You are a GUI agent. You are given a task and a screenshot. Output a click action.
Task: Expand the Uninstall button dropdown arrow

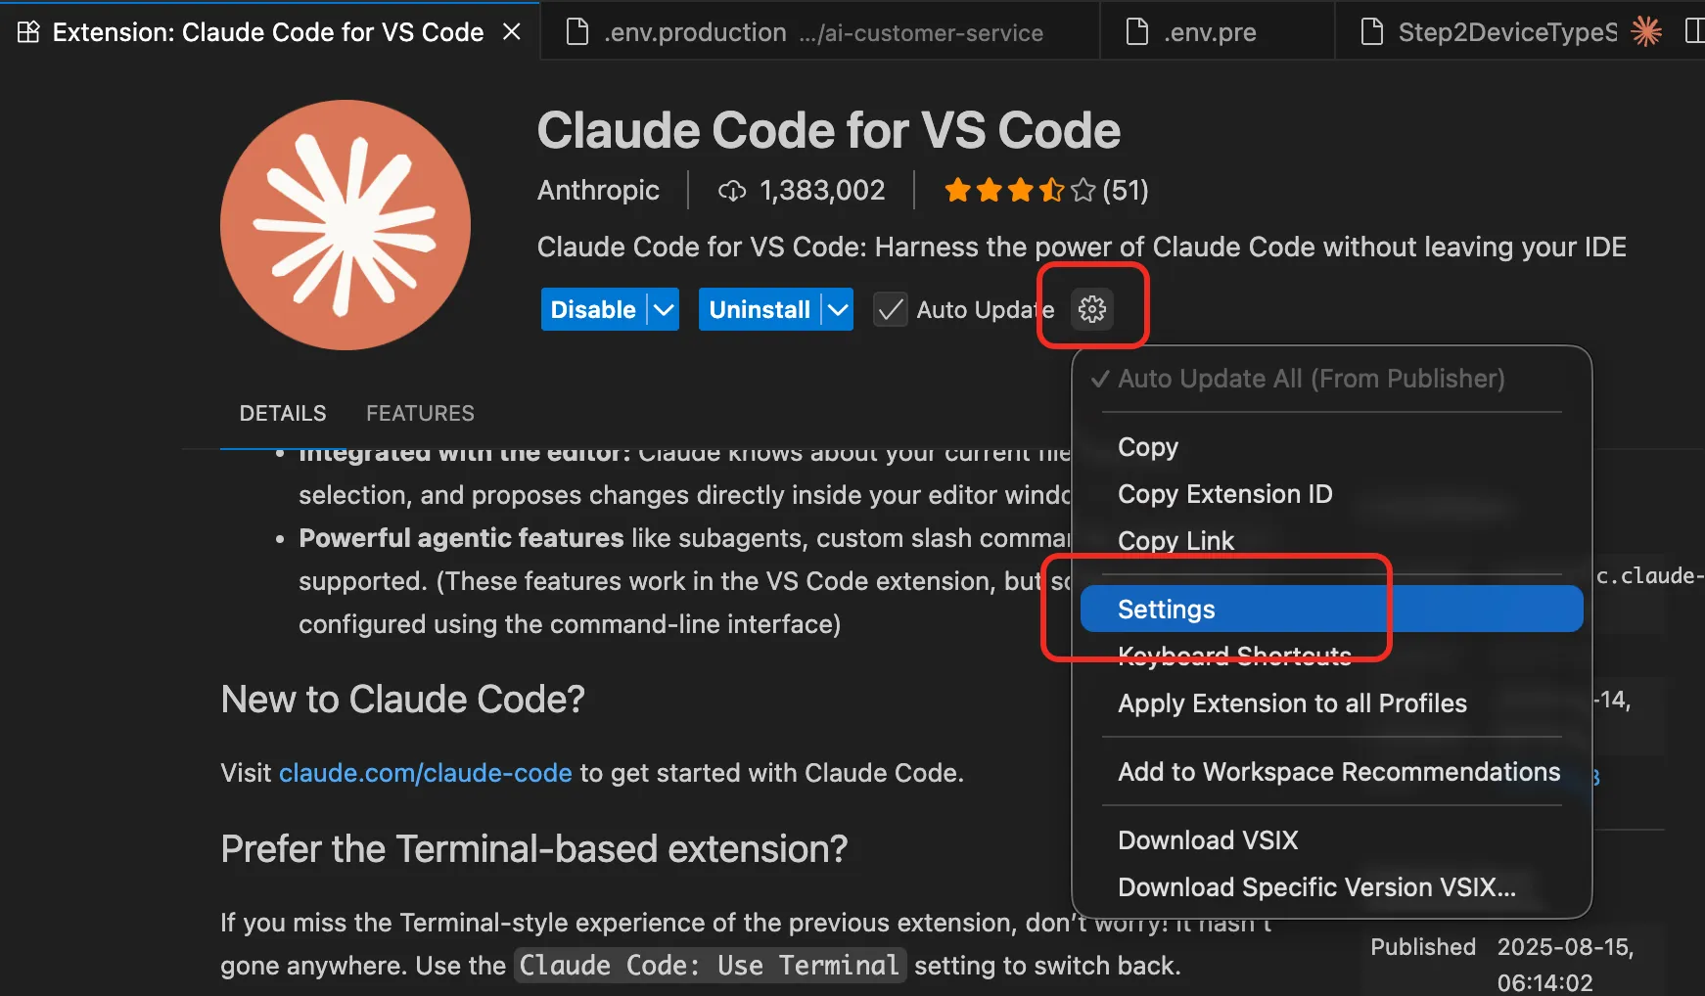(838, 310)
